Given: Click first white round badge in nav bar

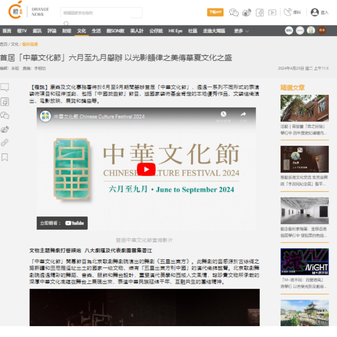Looking at the screenshot, I should pos(289,31).
